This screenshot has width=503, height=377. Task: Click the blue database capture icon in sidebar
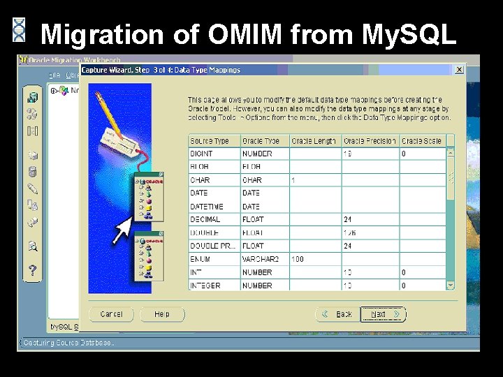32,98
